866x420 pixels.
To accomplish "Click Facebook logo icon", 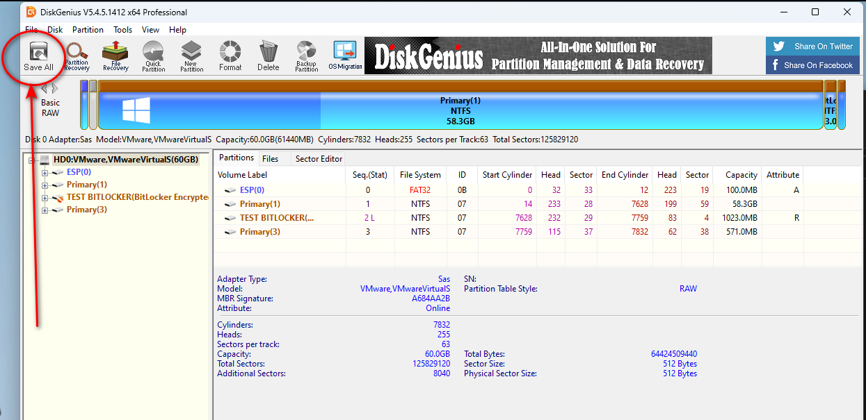I will [x=776, y=65].
